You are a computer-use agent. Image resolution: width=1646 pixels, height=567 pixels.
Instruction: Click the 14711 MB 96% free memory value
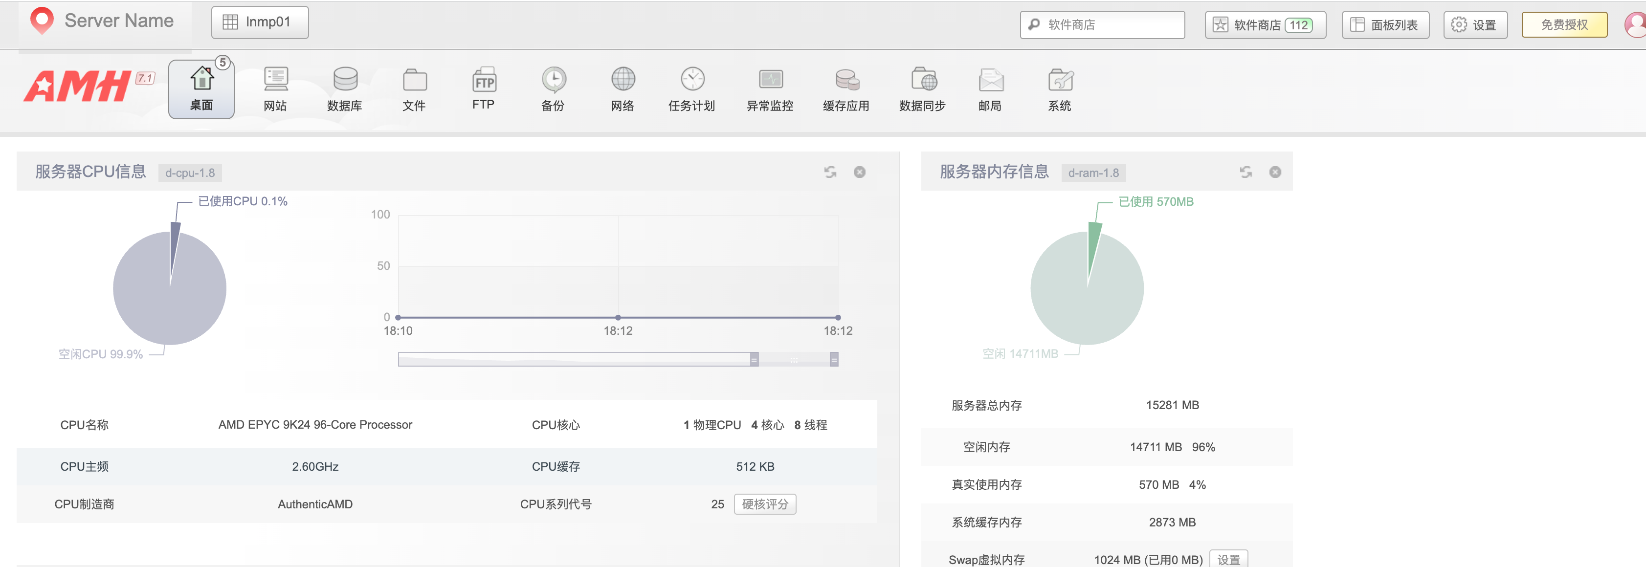point(1172,447)
